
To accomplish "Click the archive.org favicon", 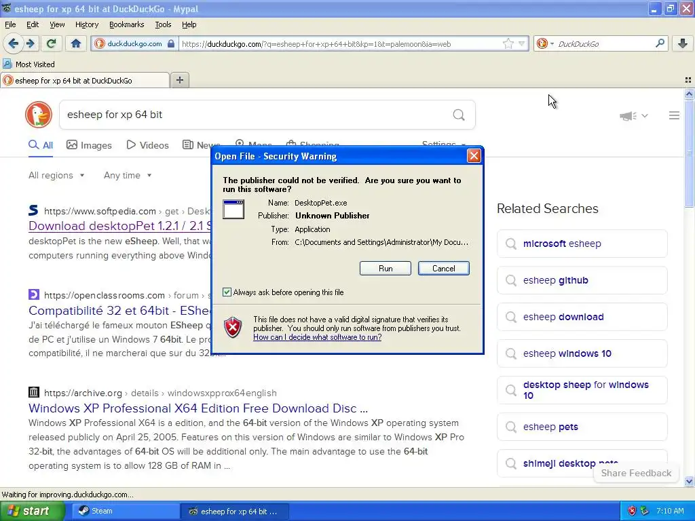I will click(34, 392).
